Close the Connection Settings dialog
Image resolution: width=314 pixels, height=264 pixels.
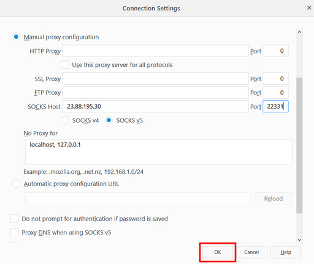pyautogui.click(x=309, y=8)
